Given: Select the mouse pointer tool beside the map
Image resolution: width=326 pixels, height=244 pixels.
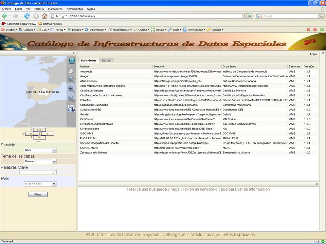Looking at the screenshot, I should (x=71, y=72).
